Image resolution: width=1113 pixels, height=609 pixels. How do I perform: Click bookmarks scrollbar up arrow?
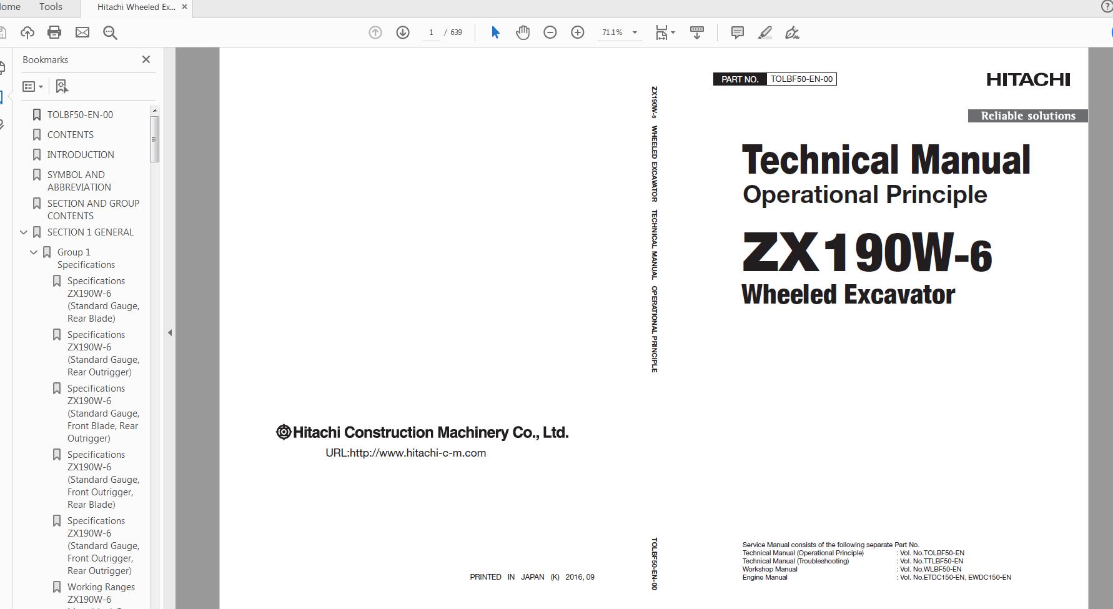coord(154,111)
